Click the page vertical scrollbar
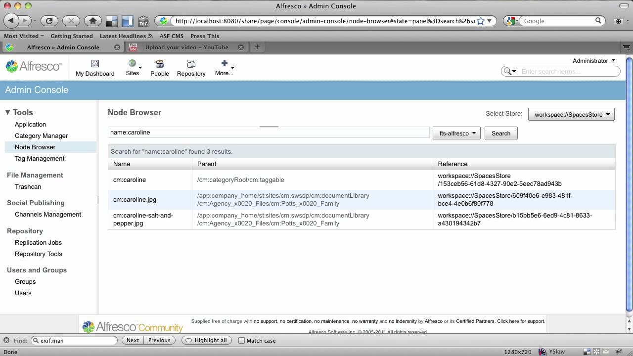The image size is (633, 356). pyautogui.click(x=629, y=184)
